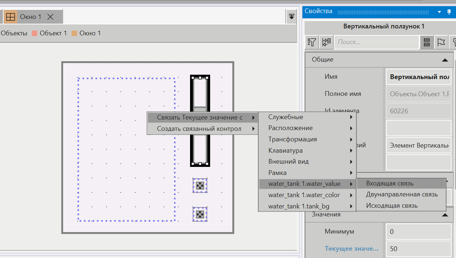Open the tab list dropdown icon
This screenshot has height=258, width=456.
click(291, 16)
